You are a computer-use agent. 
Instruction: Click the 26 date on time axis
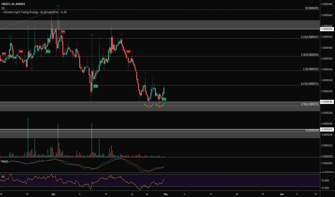(147, 194)
